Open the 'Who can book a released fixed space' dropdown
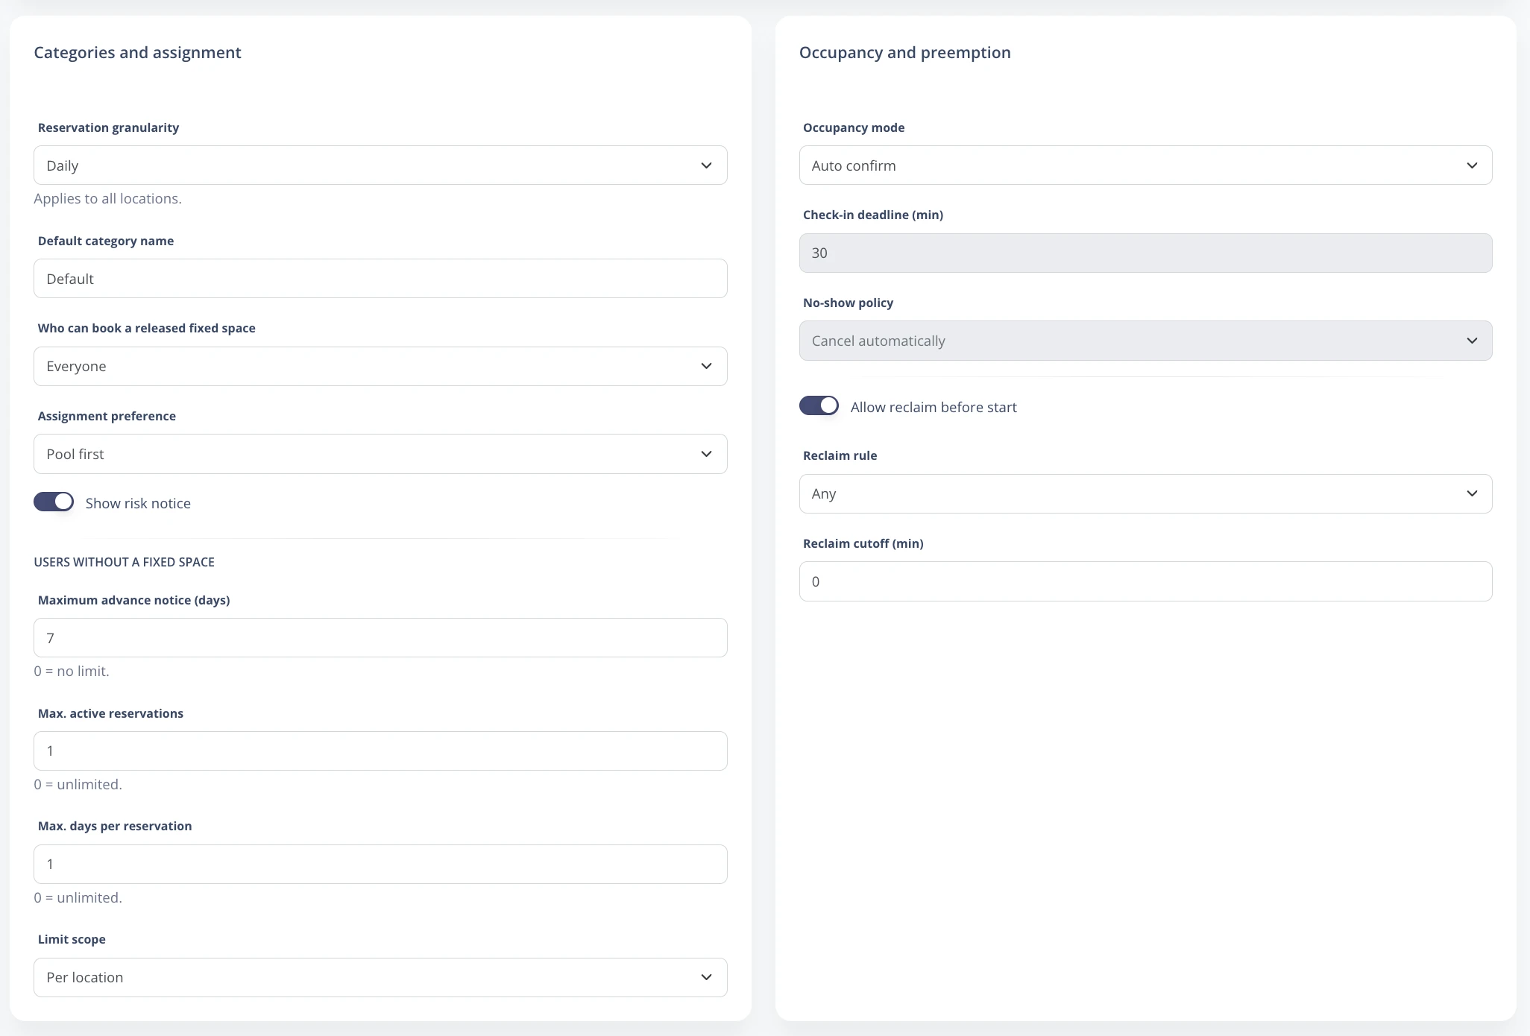This screenshot has width=1530, height=1036. pos(380,366)
